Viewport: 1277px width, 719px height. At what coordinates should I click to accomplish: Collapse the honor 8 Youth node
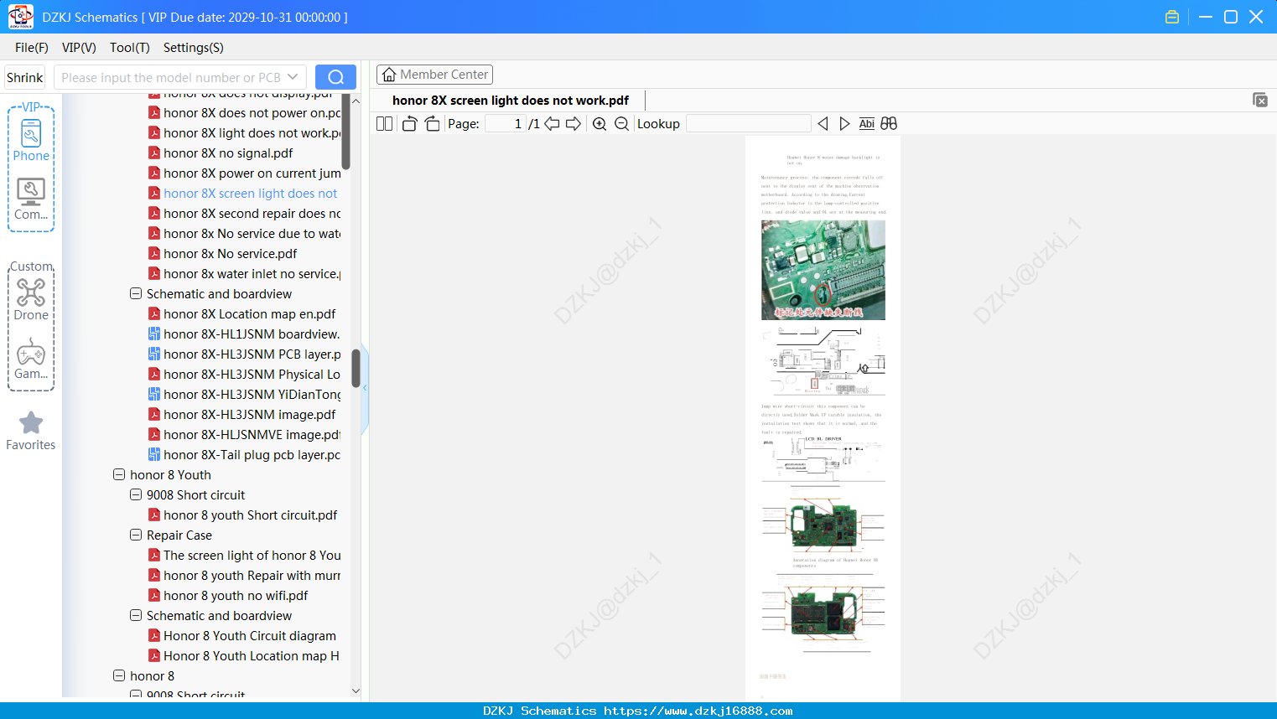tap(119, 475)
